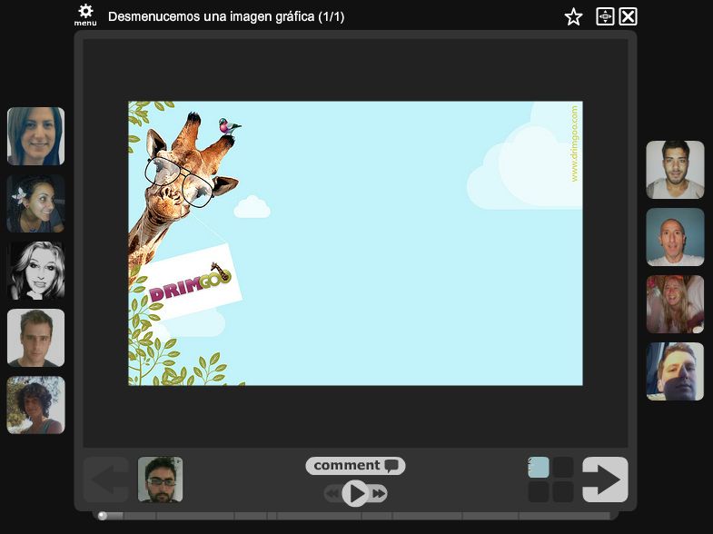Click title 'Desmenucemos una imagen gráfica (1/1)'
Image resolution: width=713 pixels, height=534 pixels.
(x=226, y=17)
